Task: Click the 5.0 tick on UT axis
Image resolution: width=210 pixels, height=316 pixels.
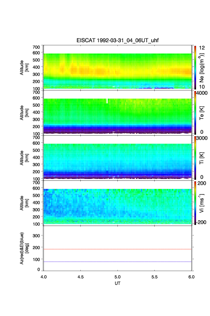Action: [117, 277]
